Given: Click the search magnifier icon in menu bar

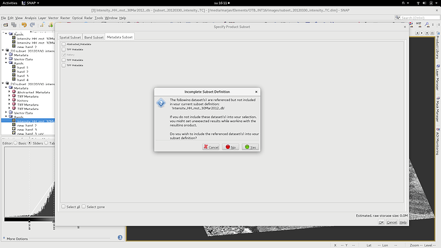Looking at the screenshot, I should pos(398,17).
